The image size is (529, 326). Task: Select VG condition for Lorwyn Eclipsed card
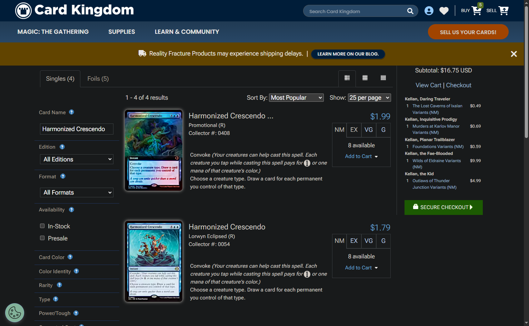click(x=369, y=241)
